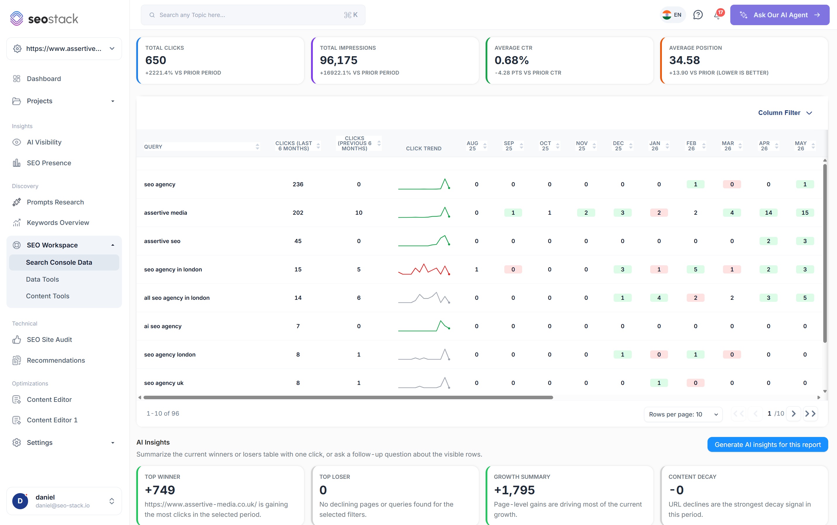
Task: Click the Content Editor icon
Action: (17, 400)
